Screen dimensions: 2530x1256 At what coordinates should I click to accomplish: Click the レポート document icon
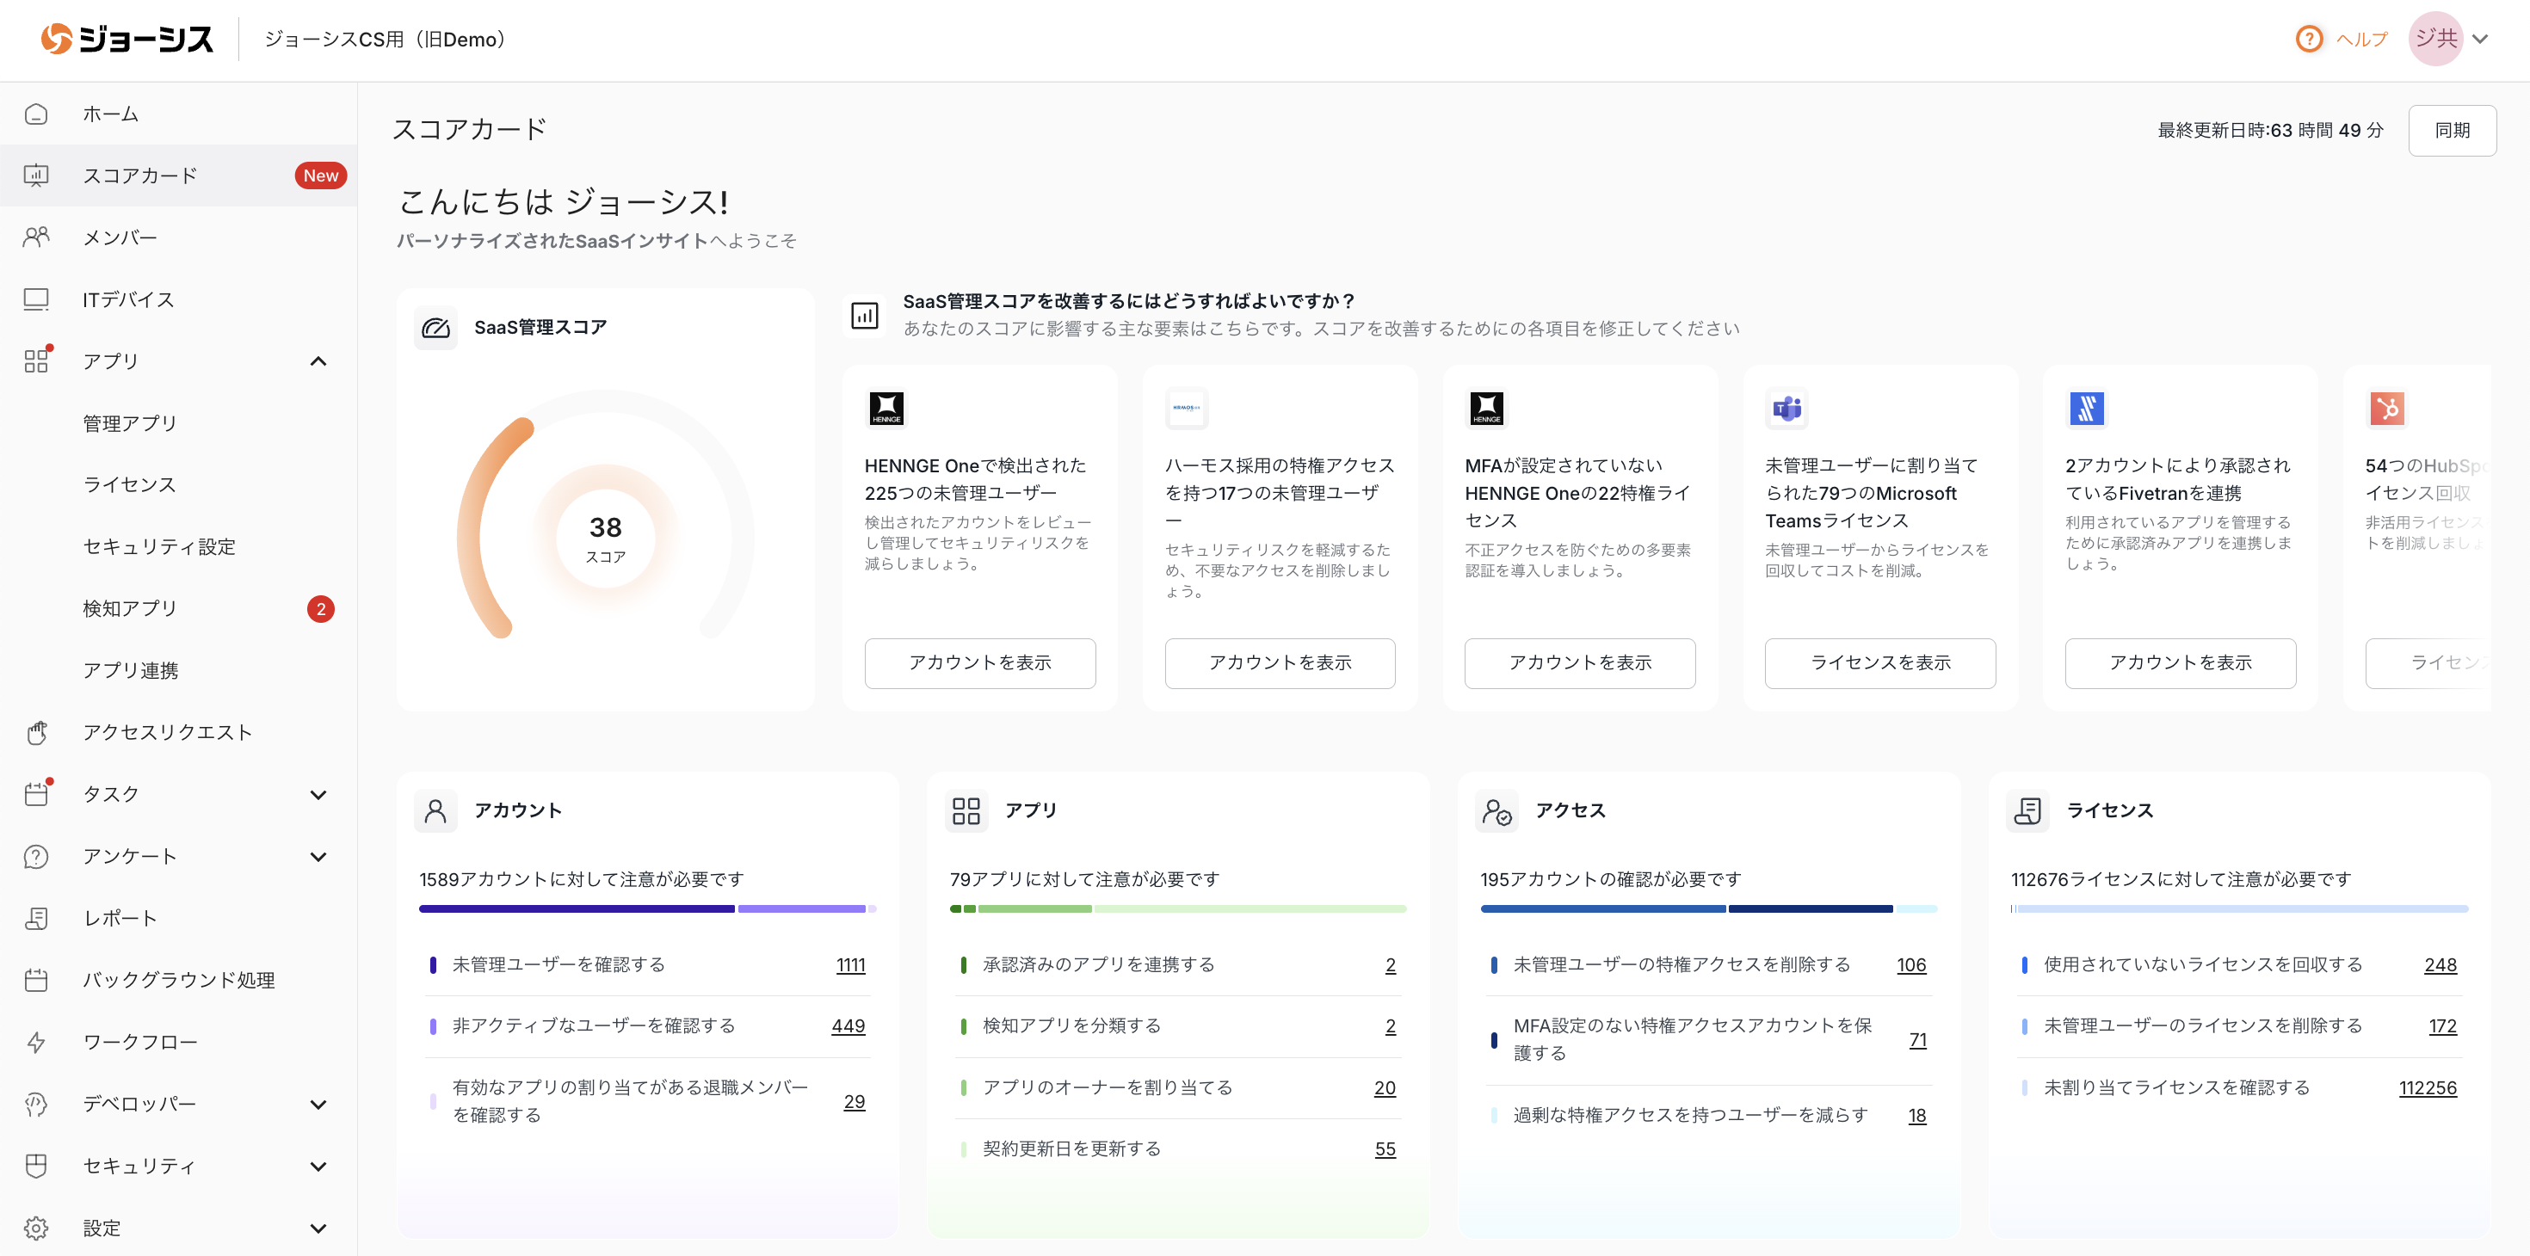point(36,918)
